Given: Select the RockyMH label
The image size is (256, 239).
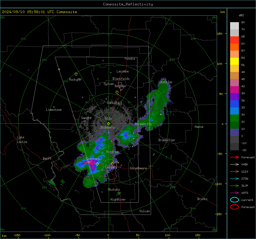Looking at the screenshot, I should click(x=75, y=80).
